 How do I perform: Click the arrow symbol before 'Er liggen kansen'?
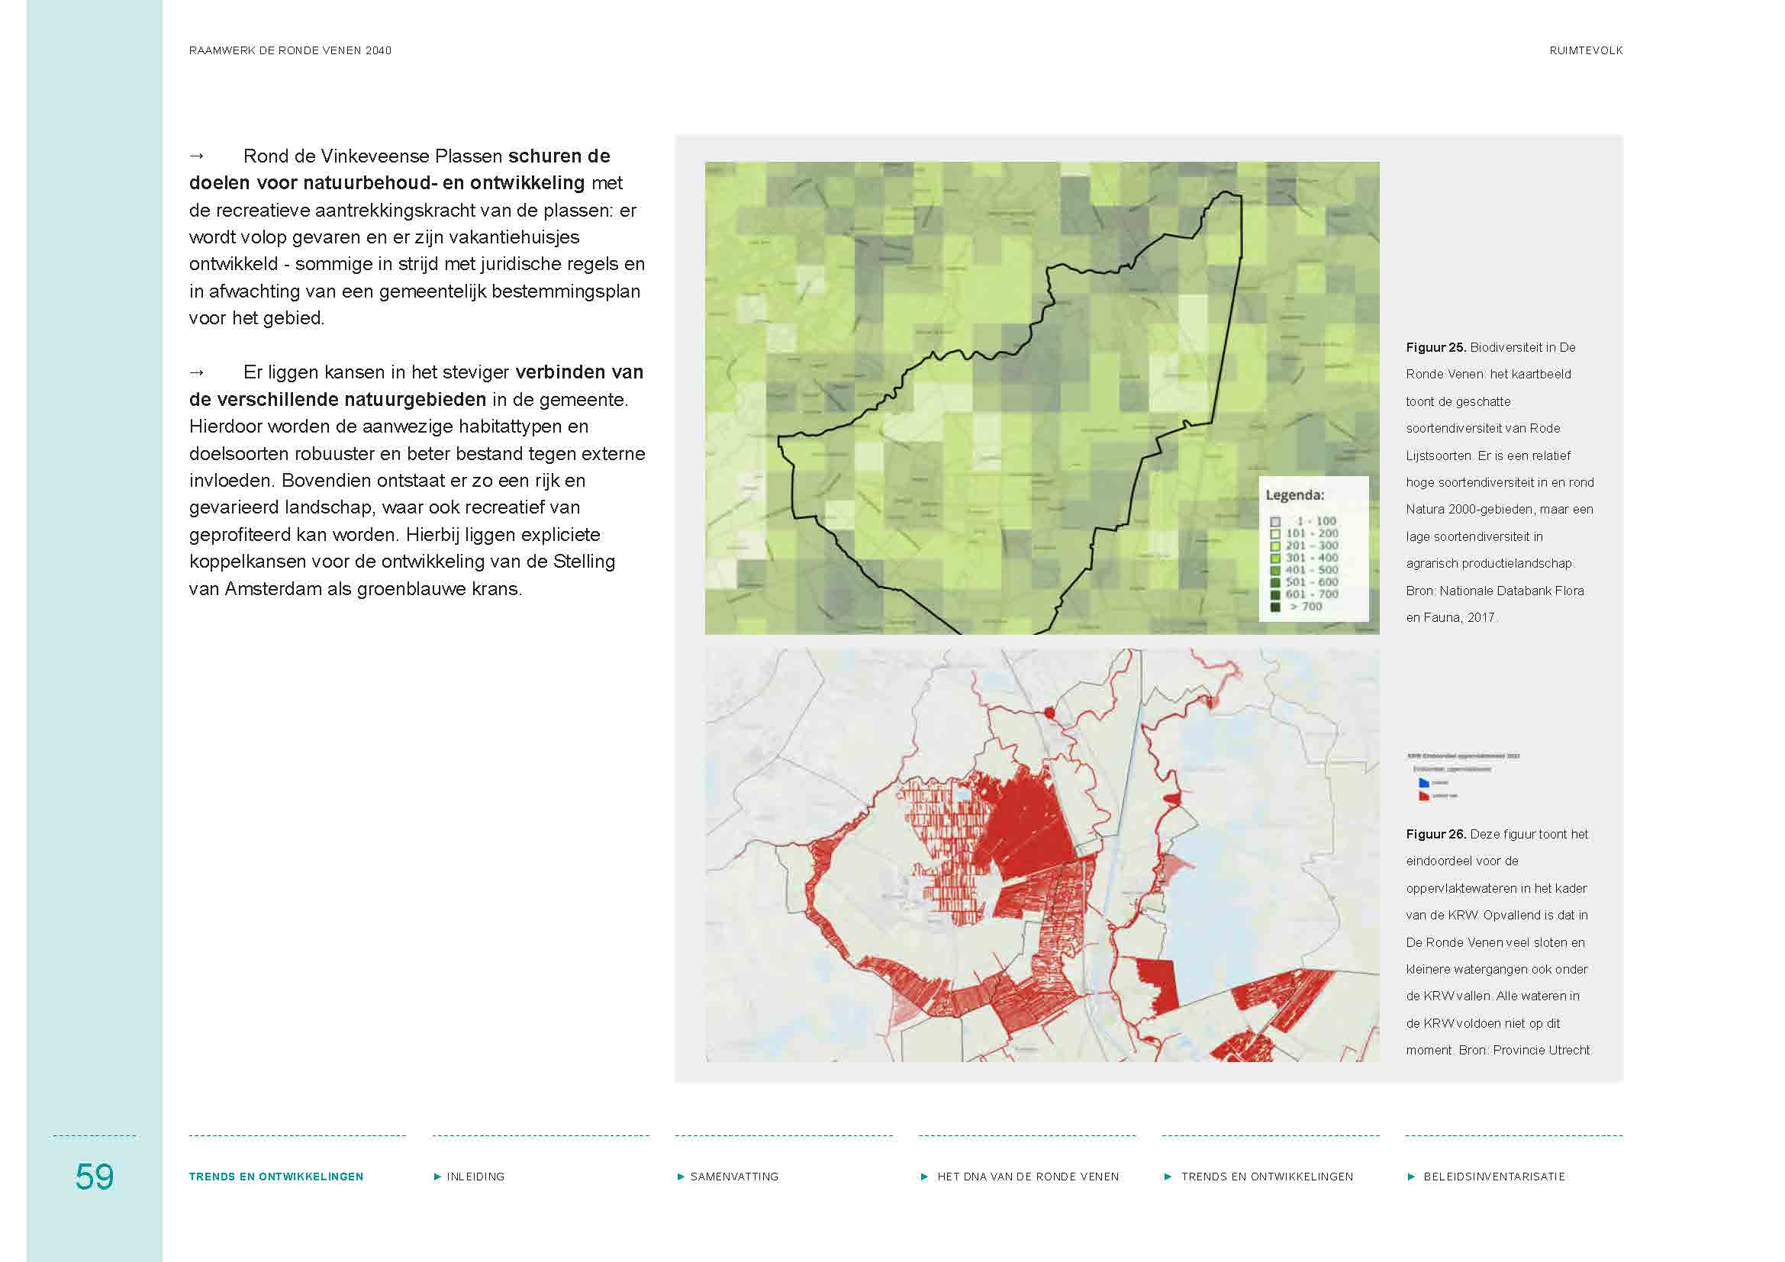coord(195,372)
